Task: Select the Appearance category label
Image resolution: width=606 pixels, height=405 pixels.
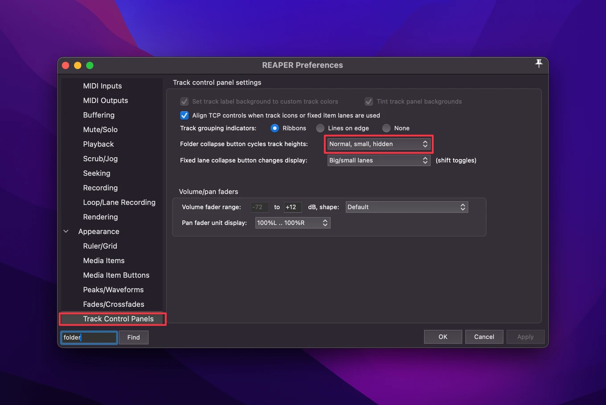Action: 99,232
